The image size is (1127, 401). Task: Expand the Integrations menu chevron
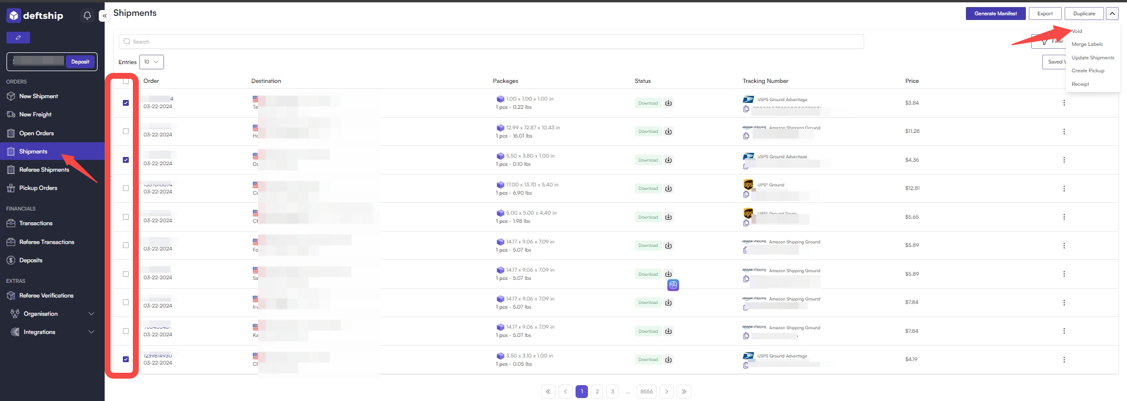pyautogui.click(x=91, y=332)
